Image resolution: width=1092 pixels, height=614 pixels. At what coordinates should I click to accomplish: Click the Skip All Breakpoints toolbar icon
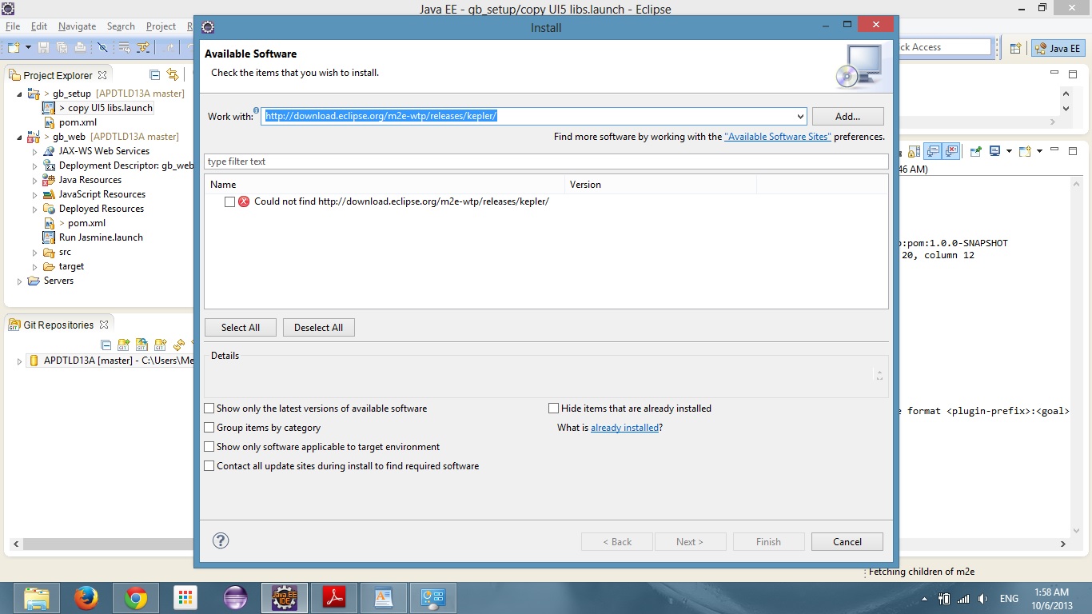click(102, 47)
